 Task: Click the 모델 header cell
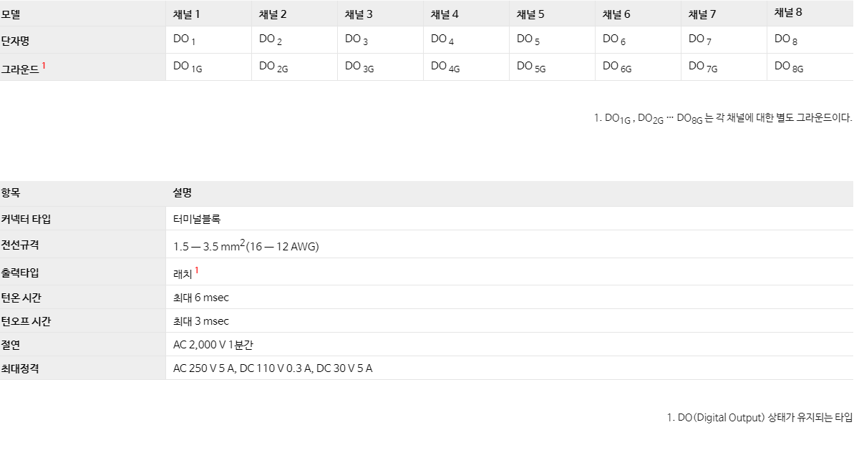(11, 14)
